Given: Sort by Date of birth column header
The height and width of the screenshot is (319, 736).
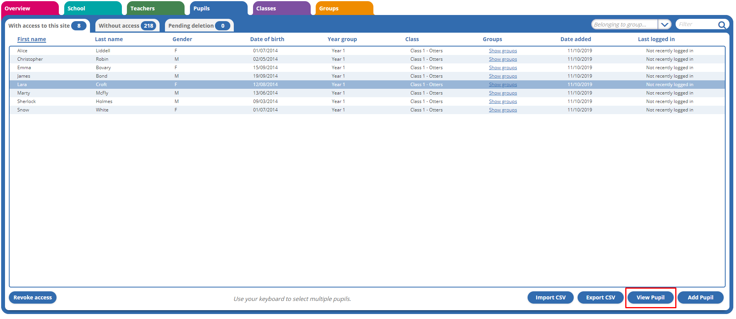Looking at the screenshot, I should coord(267,39).
